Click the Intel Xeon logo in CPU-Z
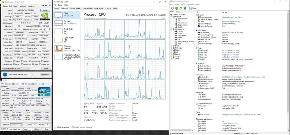The image size is (290, 135). (x=44, y=92)
